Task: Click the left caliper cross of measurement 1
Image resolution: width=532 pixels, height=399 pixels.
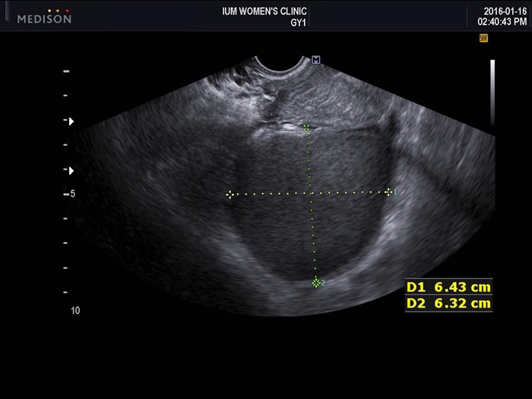Action: pos(230,195)
